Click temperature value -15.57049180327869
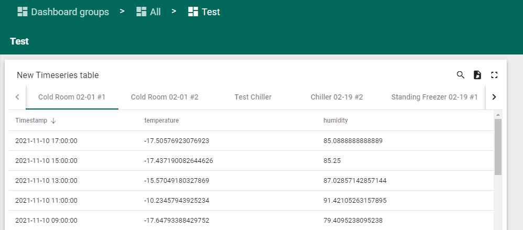 [177, 181]
